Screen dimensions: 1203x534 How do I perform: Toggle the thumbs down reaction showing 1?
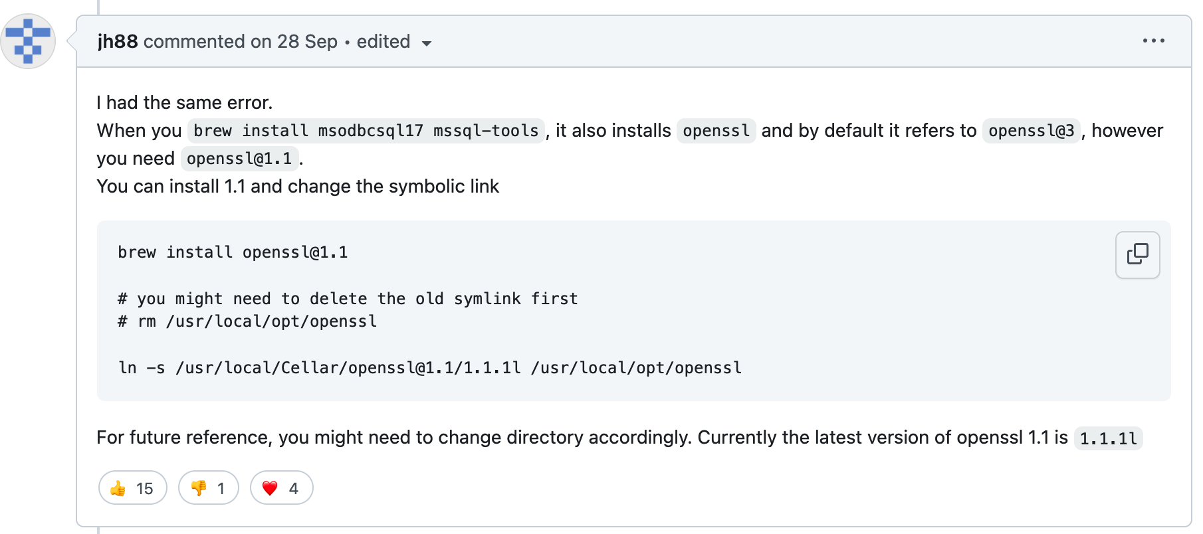208,488
